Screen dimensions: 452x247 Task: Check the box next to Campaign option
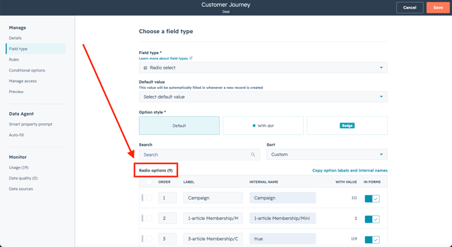(149, 198)
